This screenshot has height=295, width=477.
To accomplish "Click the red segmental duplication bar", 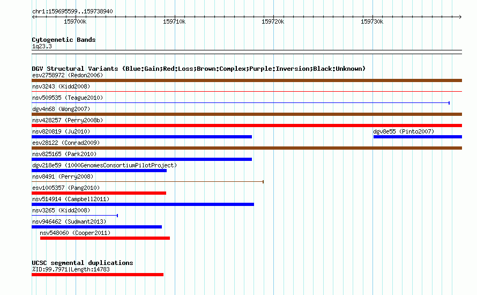I will [x=98, y=275].
